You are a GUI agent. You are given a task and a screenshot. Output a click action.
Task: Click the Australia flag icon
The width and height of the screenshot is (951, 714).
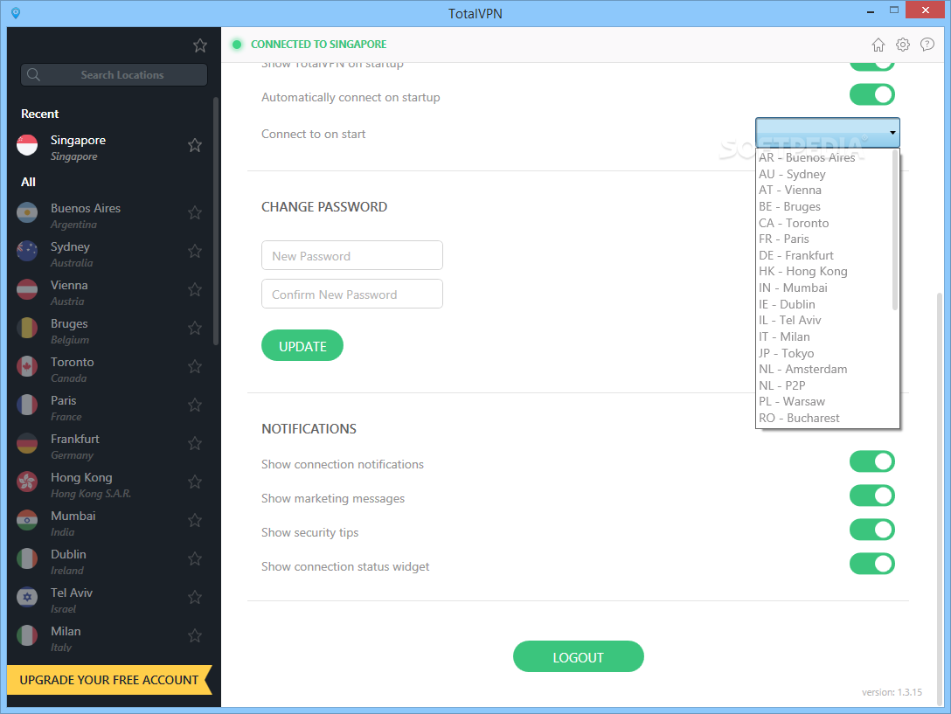(x=27, y=251)
